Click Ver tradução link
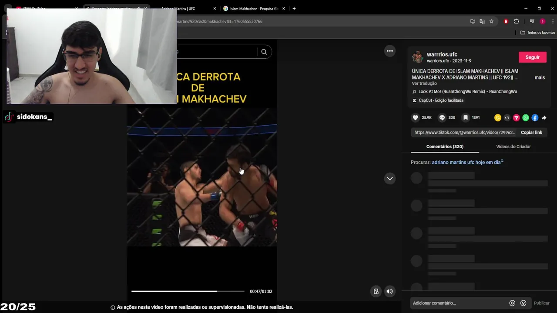Viewport: 557px width, 313px height. pos(424,83)
